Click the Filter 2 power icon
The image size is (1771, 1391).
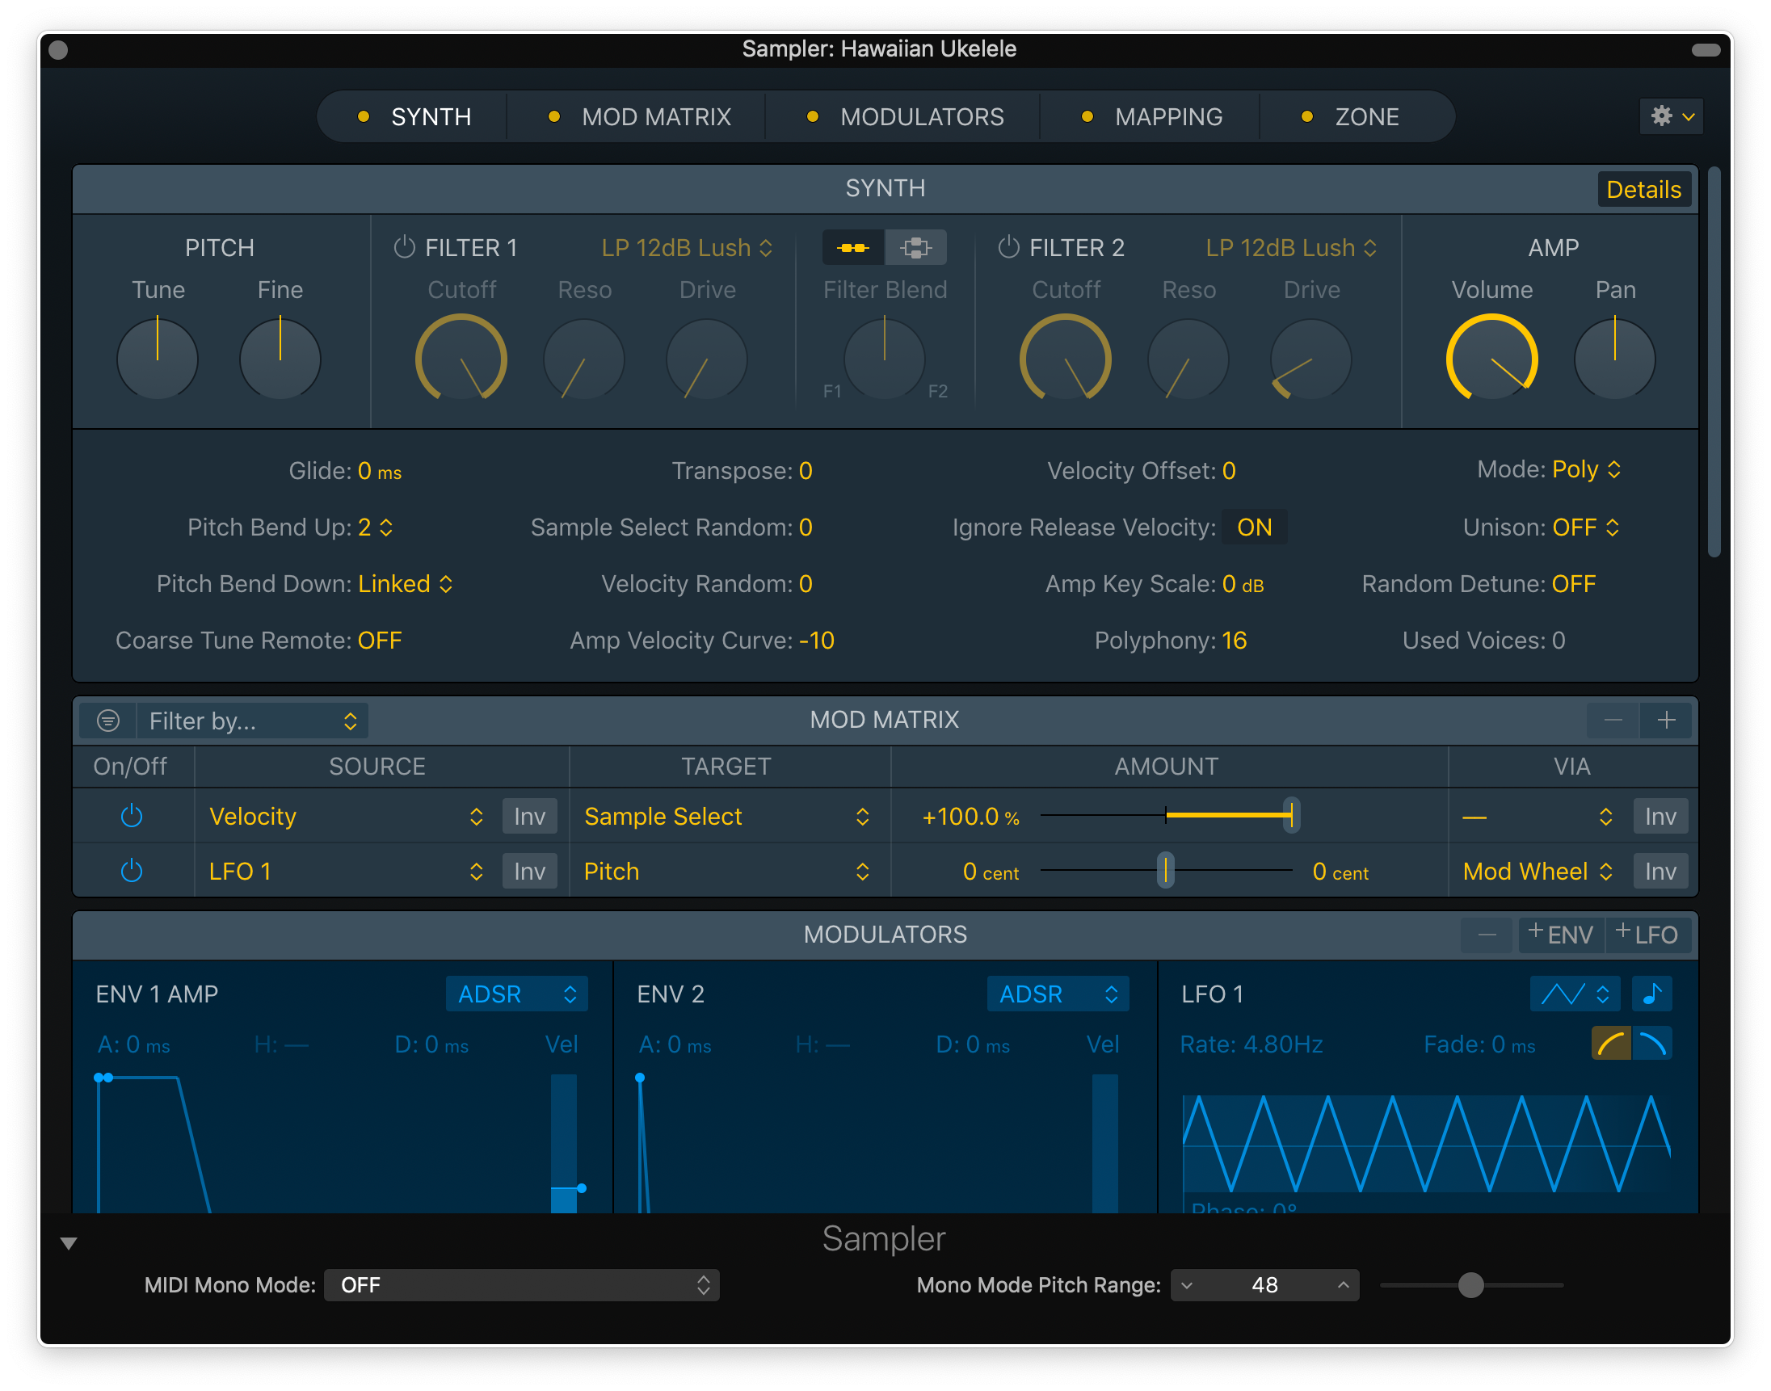pos(1008,246)
